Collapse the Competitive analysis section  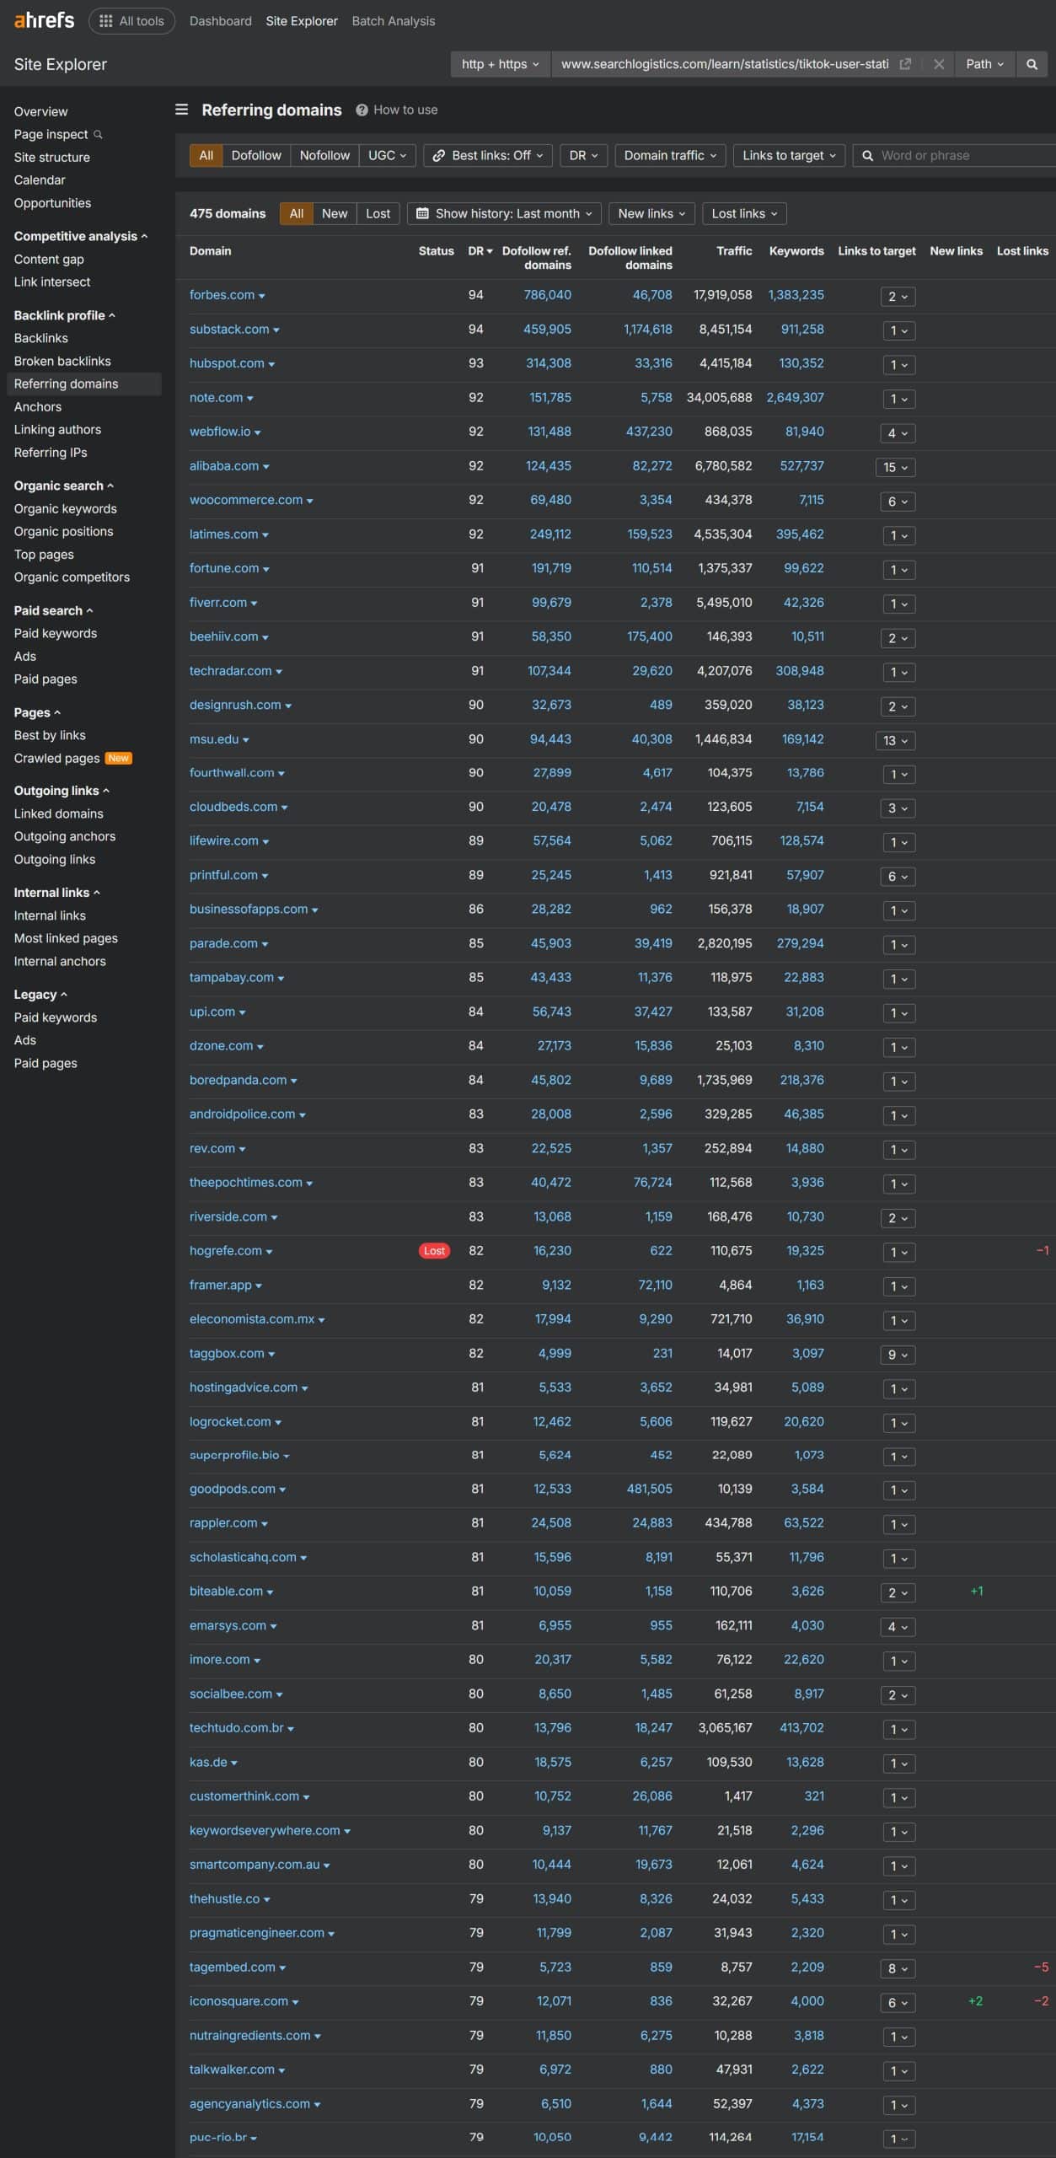coord(80,236)
